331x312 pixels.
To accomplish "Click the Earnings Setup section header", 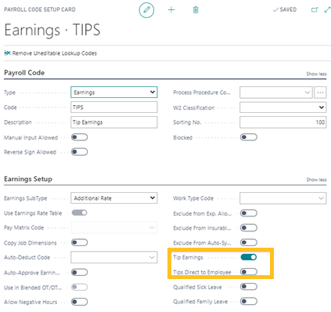I will [28, 179].
